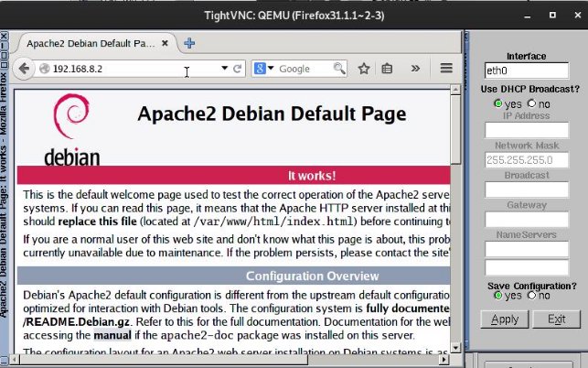Click the 'debian' wordmark under the logo
Image resolution: width=588 pixels, height=368 pixels.
(72, 157)
